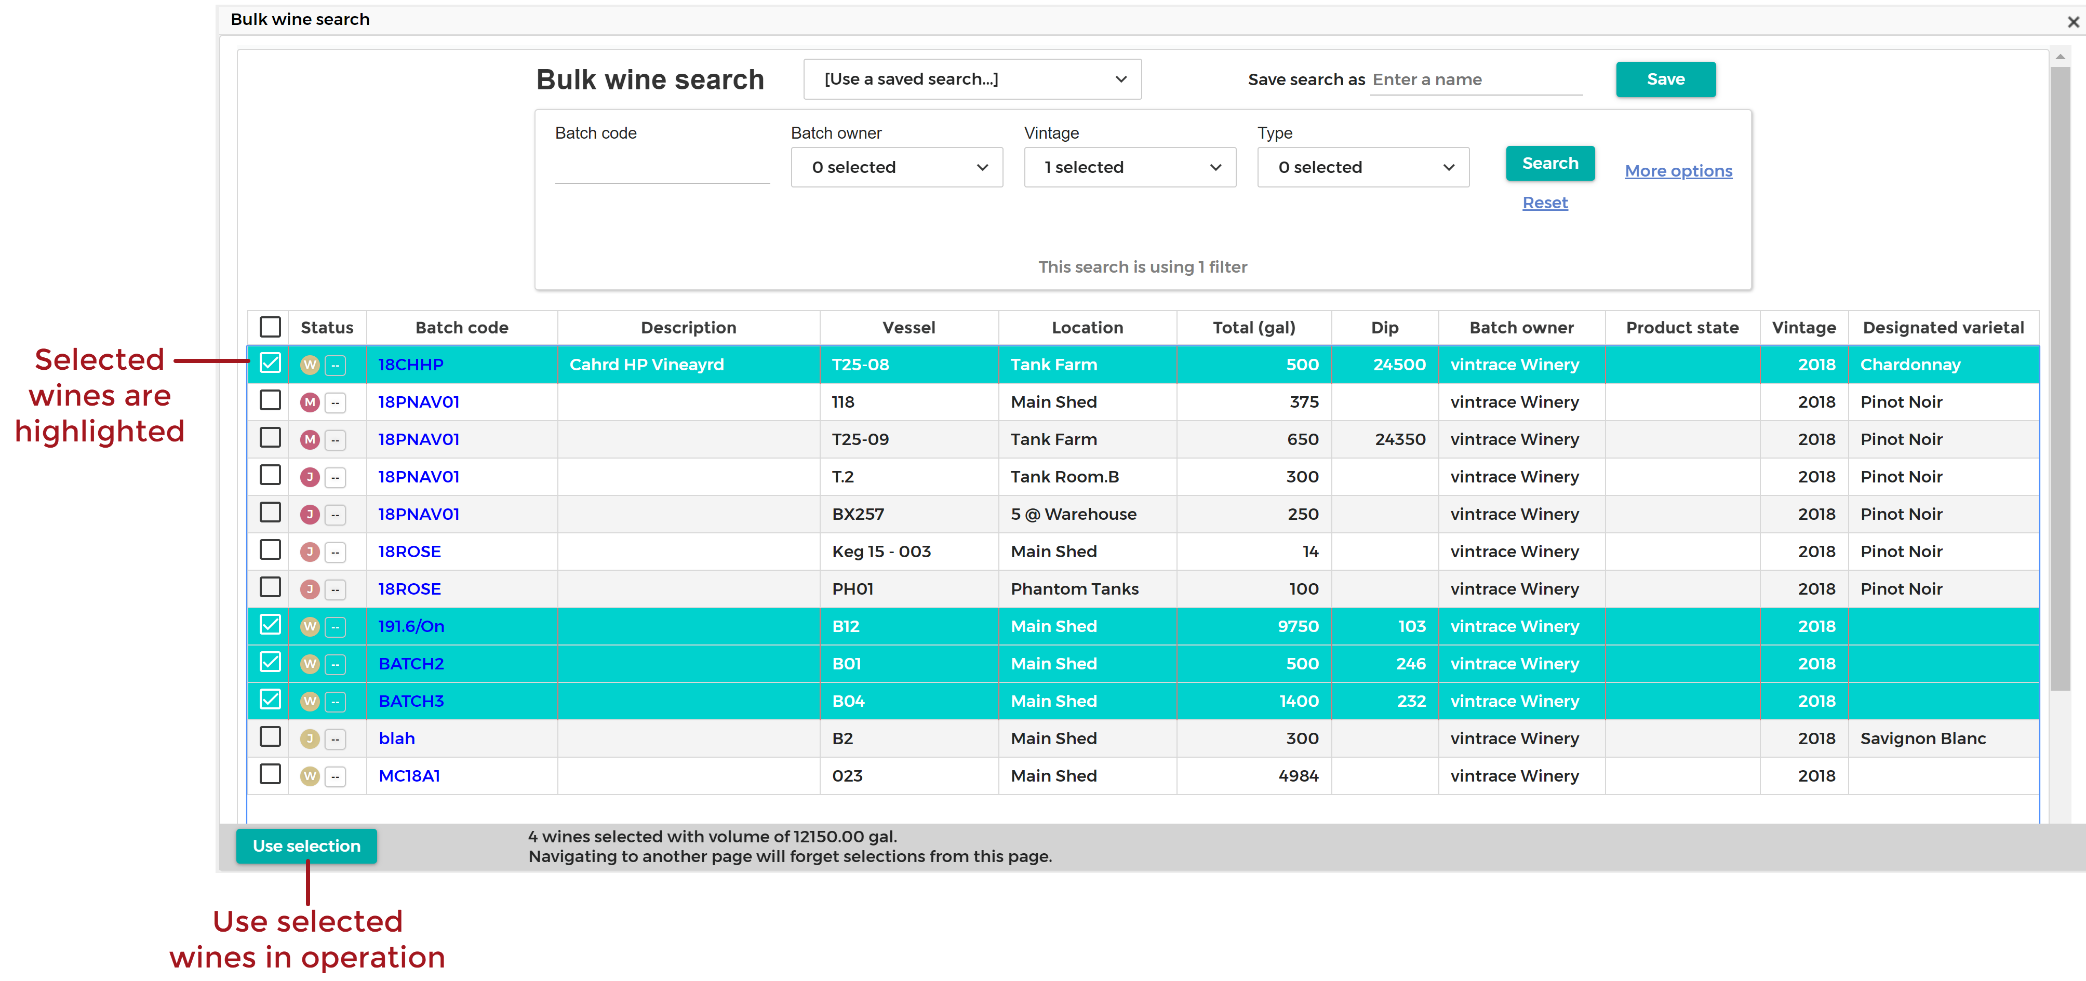Uncheck the BATCH2 row checkbox
Screen dimensions: 2086x981
(270, 662)
